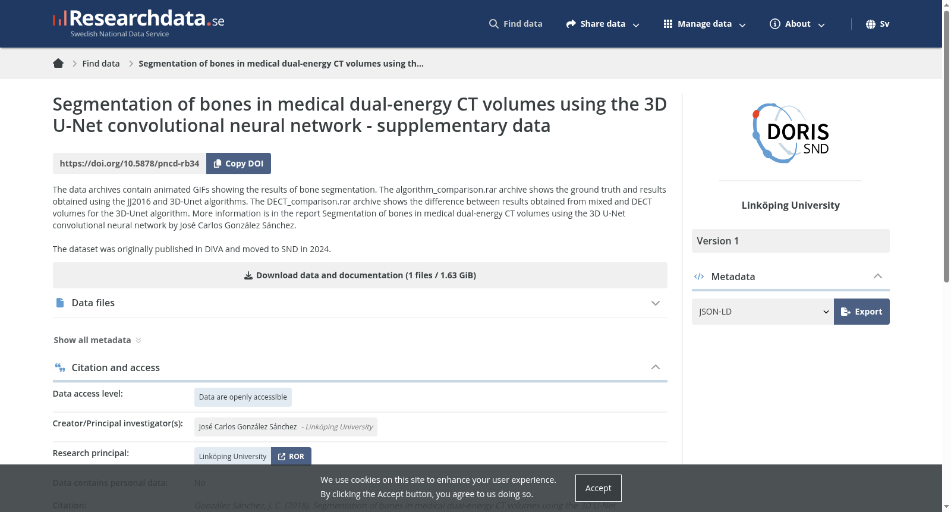Screen dimensions: 951x512
Task: Click the copy icon in Copy DOI button
Action: coord(218,164)
